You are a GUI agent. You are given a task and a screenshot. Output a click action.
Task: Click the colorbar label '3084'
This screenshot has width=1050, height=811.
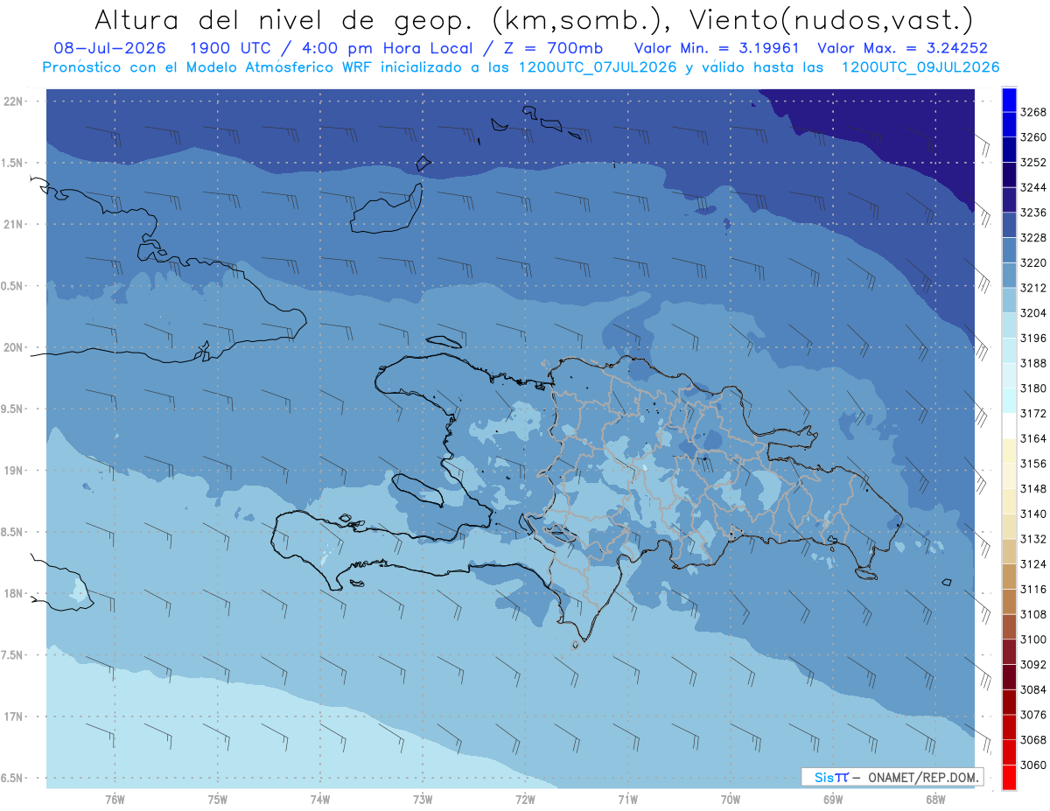(x=1033, y=689)
